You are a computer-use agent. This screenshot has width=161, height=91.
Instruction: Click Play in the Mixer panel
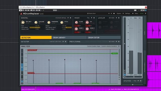88,18
